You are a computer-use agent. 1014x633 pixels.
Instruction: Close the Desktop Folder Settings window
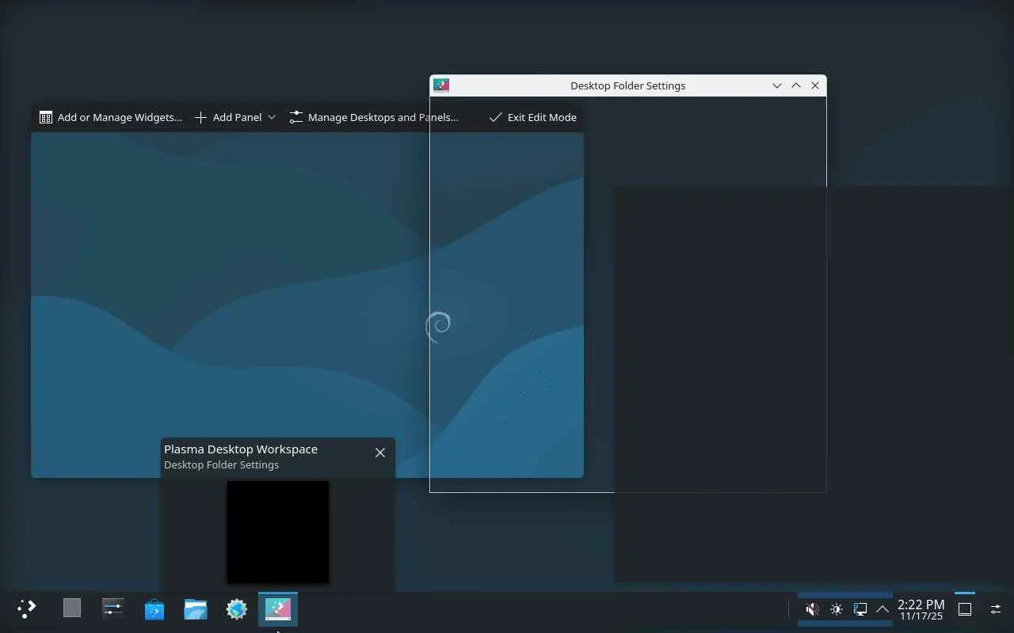815,85
